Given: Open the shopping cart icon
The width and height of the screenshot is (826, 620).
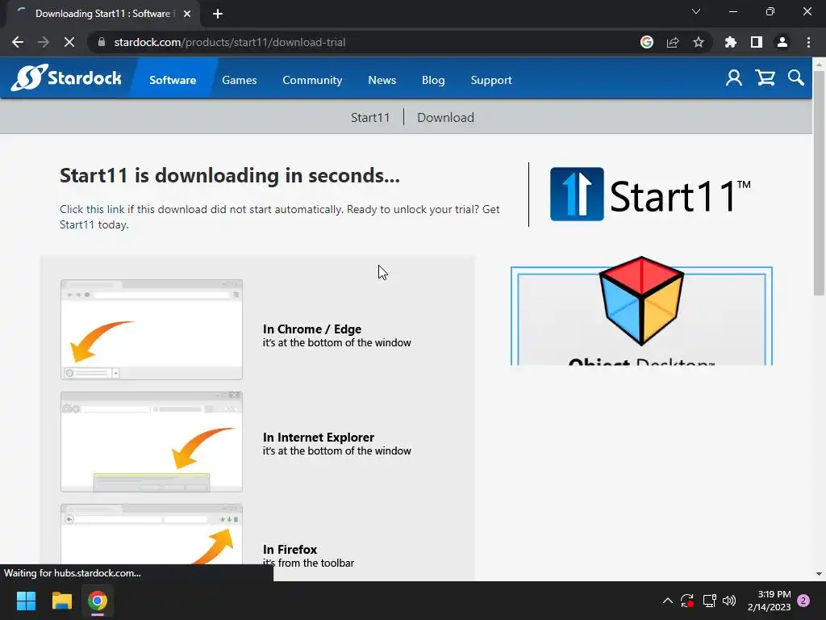Looking at the screenshot, I should click(765, 78).
